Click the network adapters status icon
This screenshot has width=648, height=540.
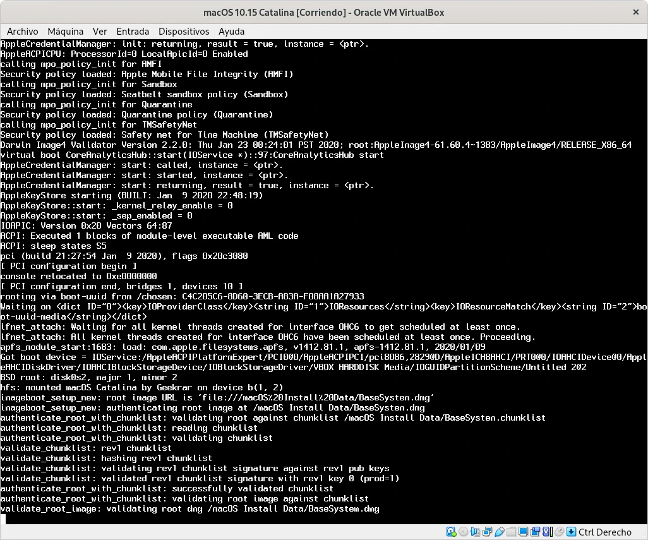click(x=488, y=532)
